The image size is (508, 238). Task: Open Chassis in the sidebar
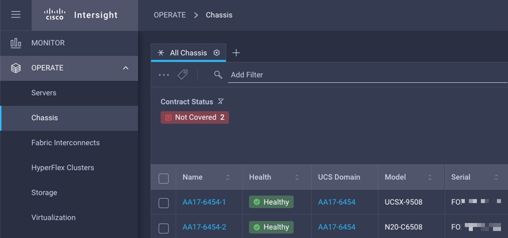69,118
